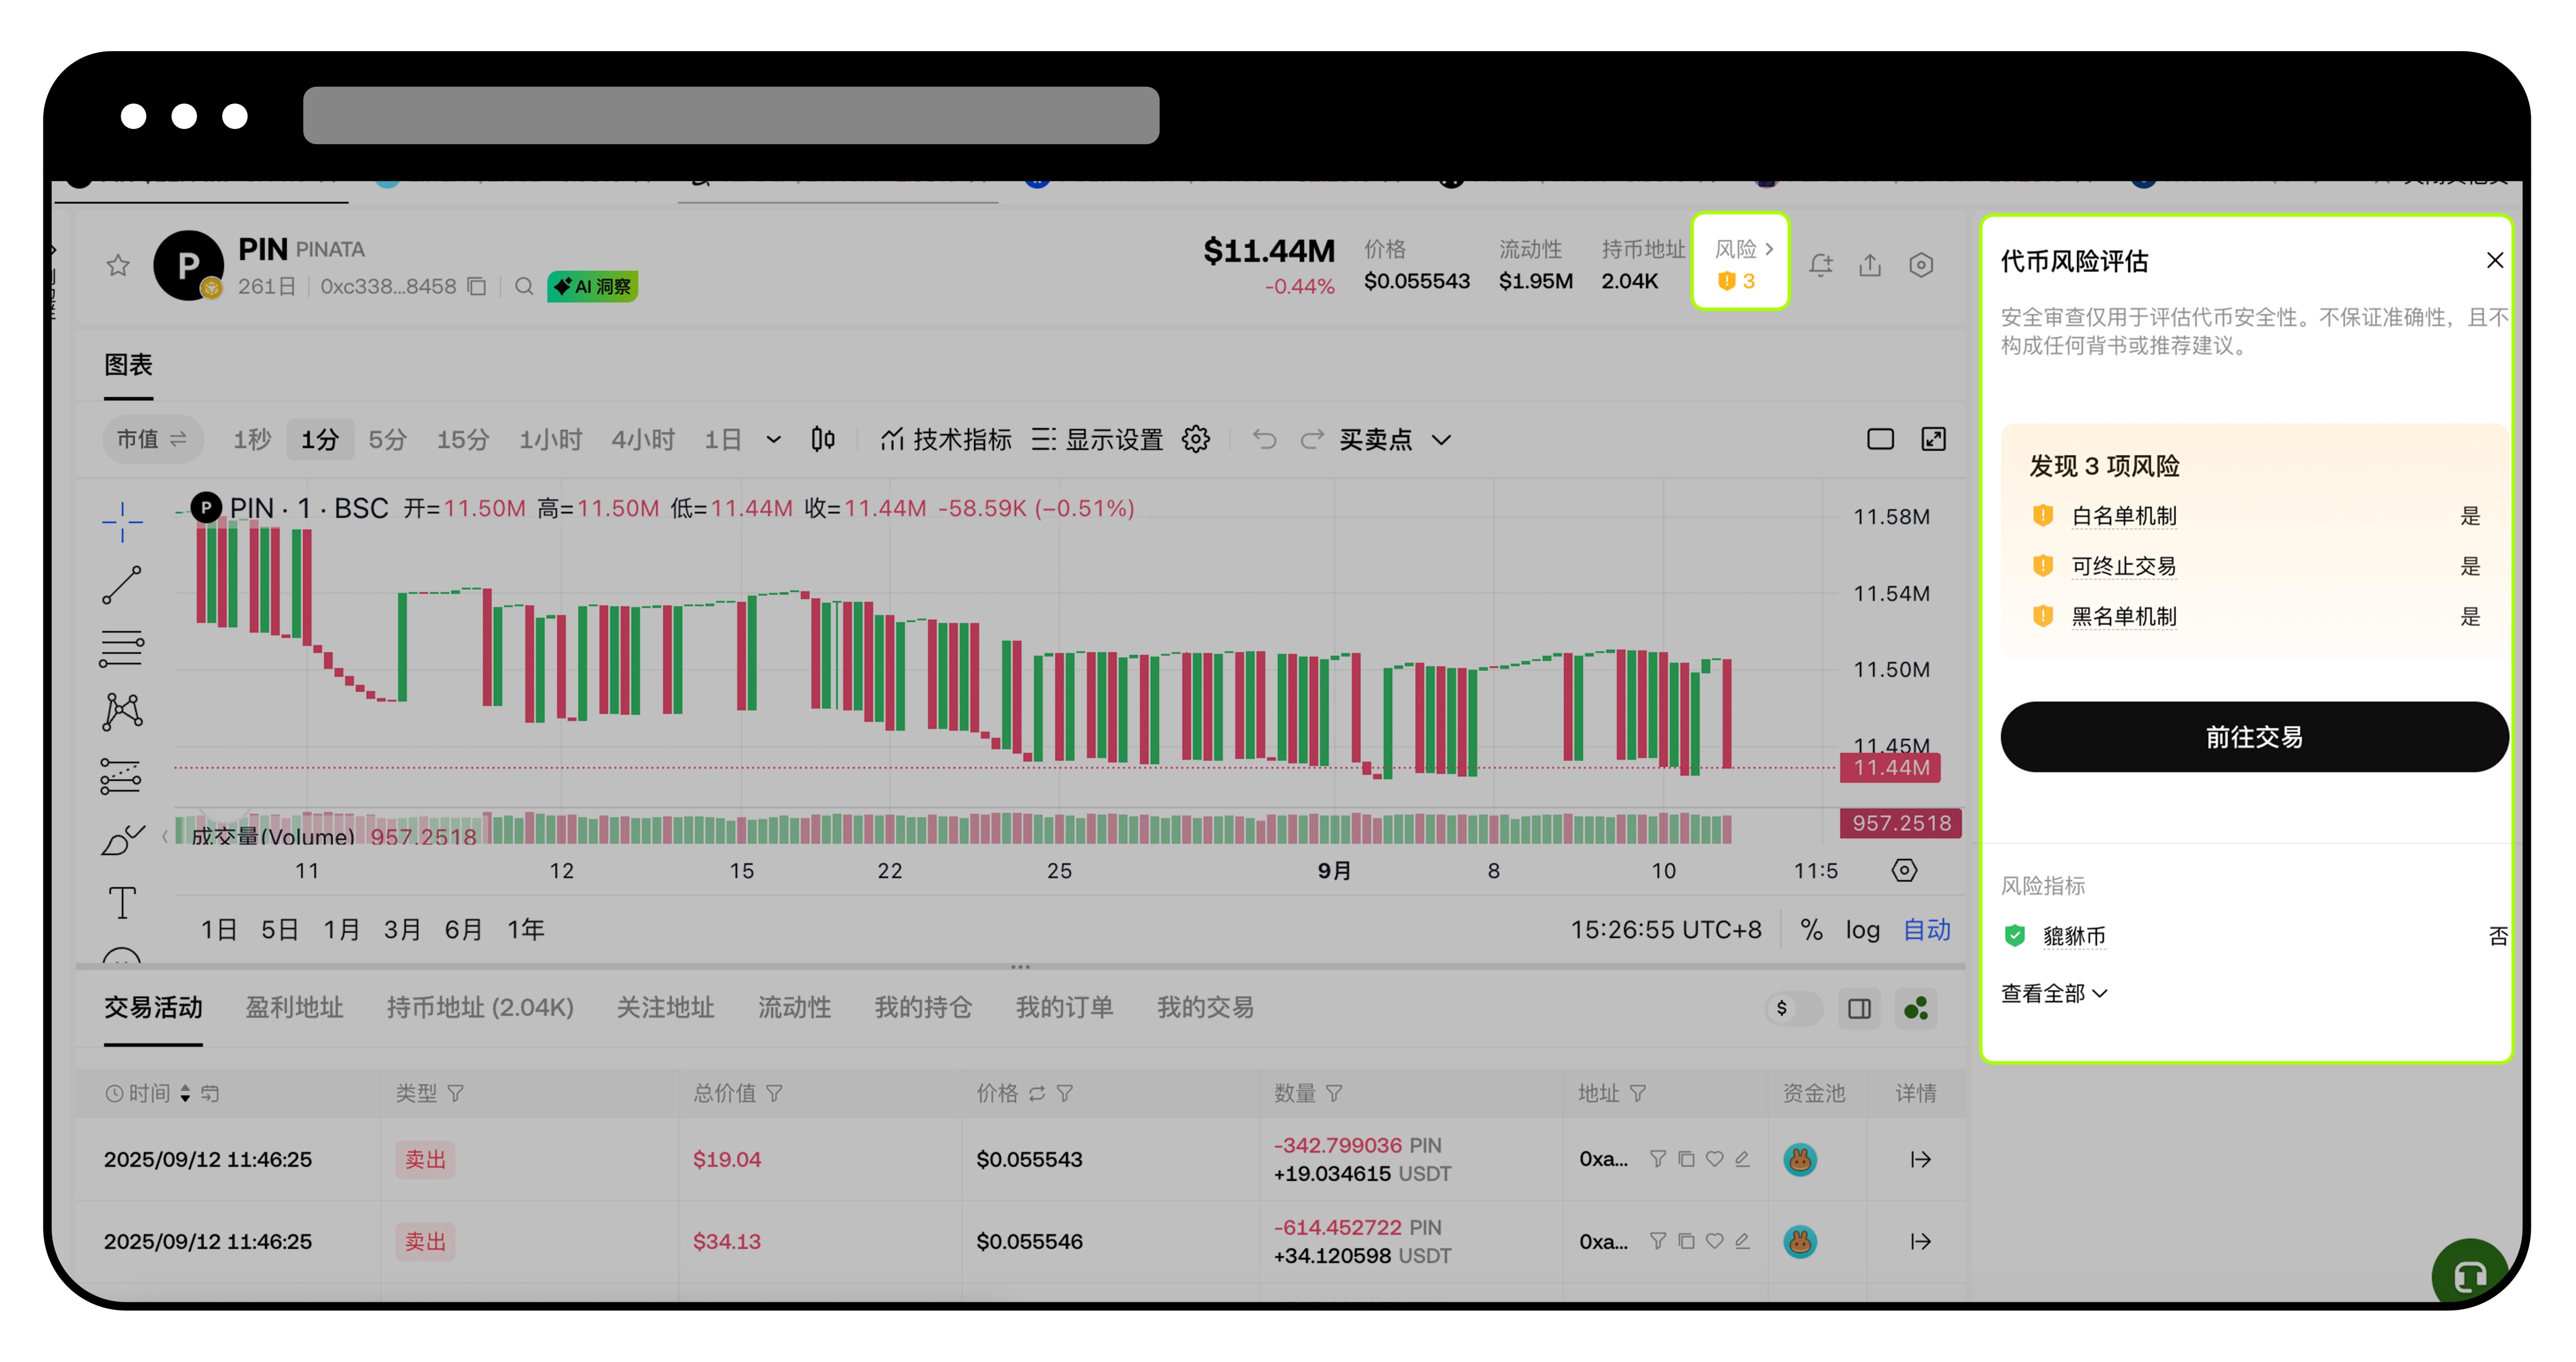The height and width of the screenshot is (1362, 2576).
Task: Copy contract address 0xc338...8458
Action: [x=477, y=286]
